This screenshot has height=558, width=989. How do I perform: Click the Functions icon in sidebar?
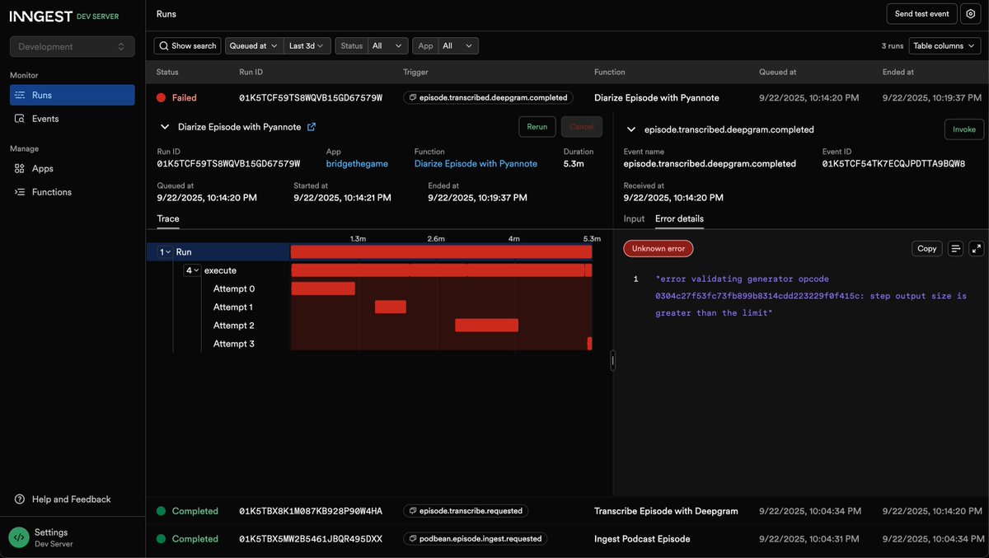pos(20,192)
